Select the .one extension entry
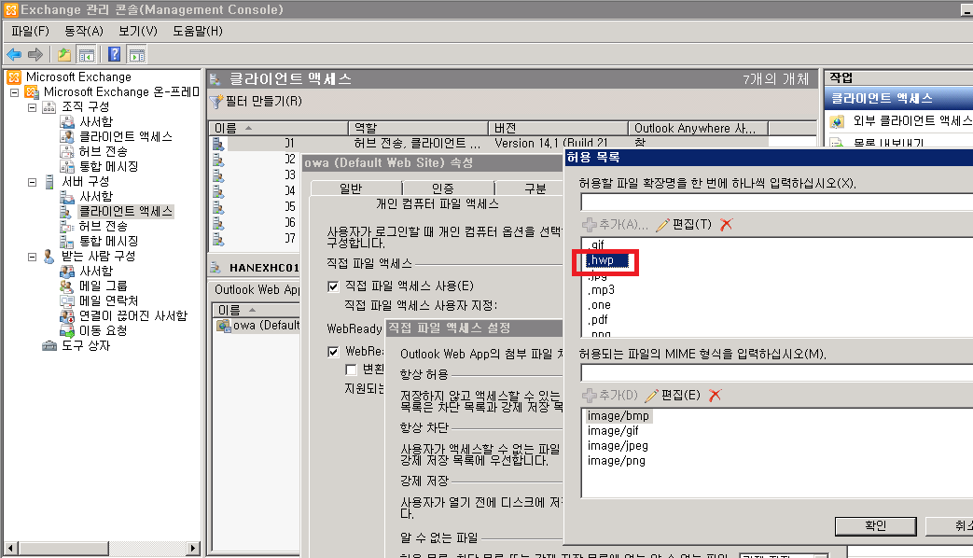 599,305
